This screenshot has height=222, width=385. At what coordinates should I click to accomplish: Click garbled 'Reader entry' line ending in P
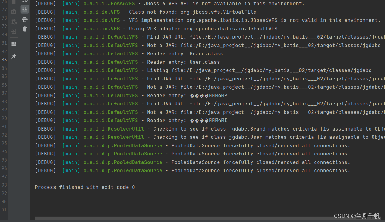131,95
